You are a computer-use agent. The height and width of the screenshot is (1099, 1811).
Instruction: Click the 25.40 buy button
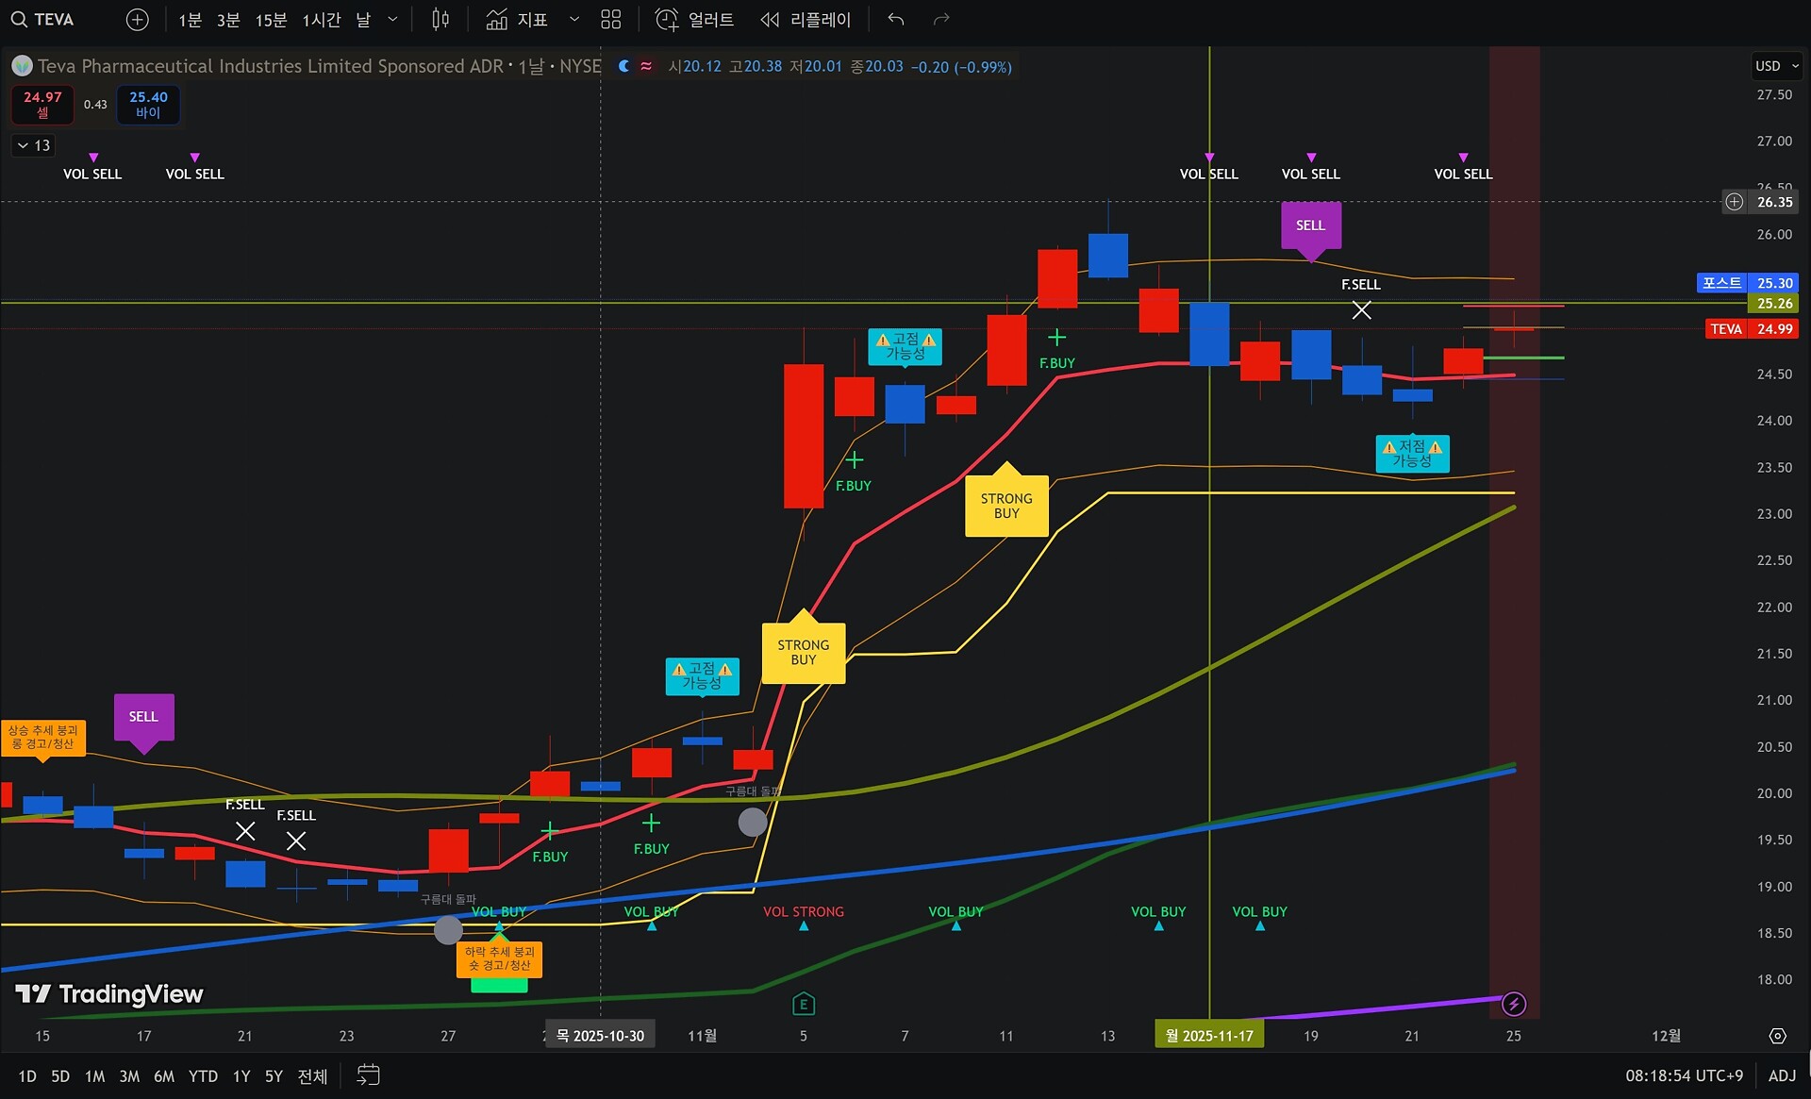148,104
